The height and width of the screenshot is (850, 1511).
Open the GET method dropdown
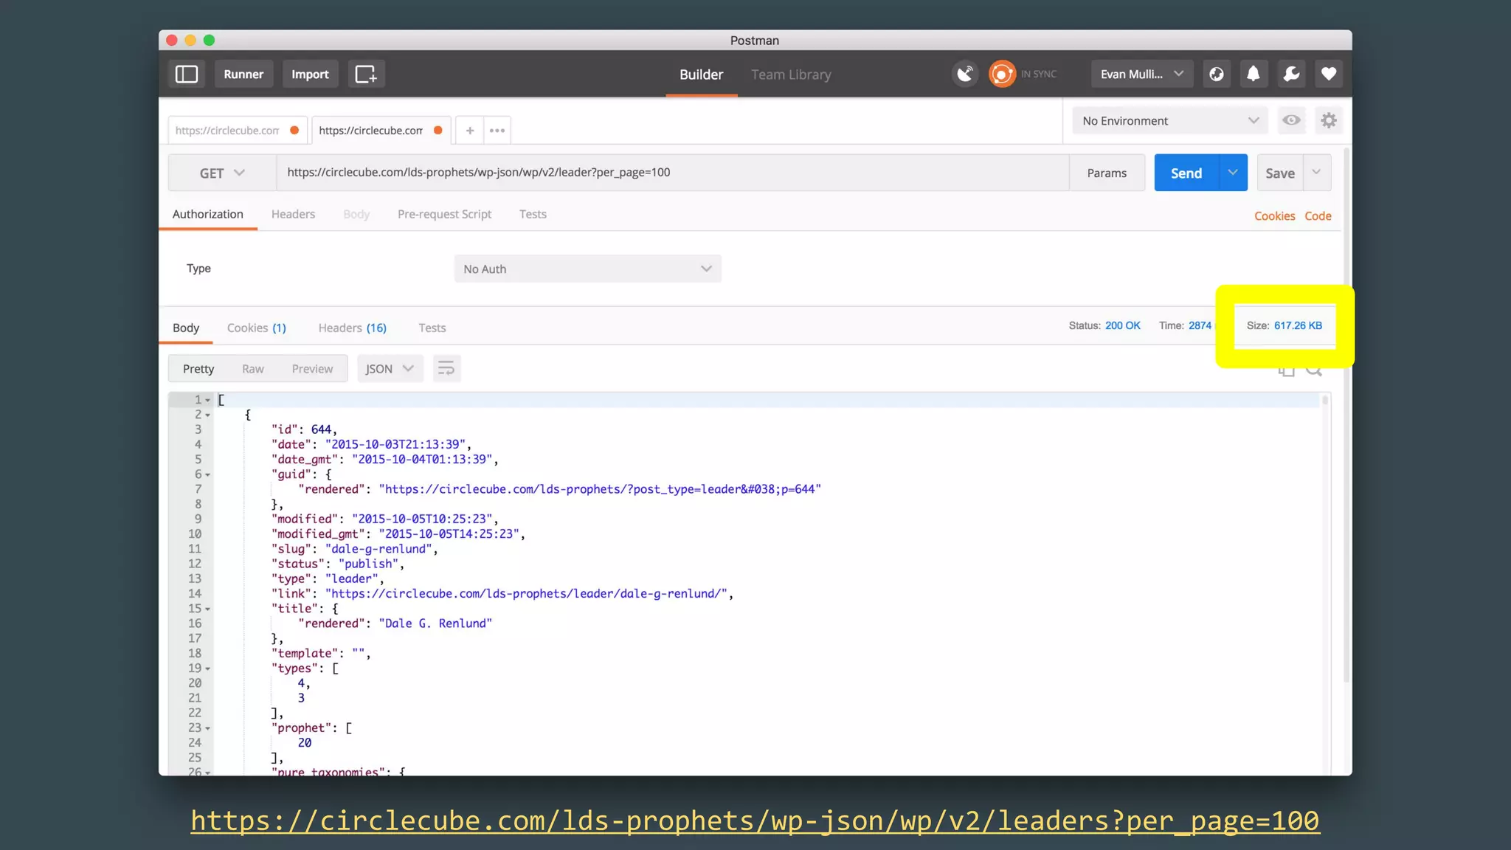tap(222, 173)
